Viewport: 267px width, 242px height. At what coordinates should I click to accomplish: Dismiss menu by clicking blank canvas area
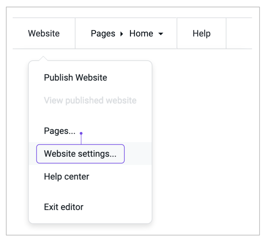pos(204,136)
